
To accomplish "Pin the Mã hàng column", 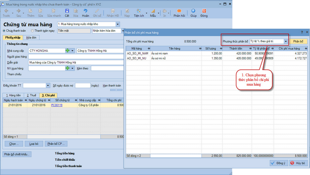I will pyautogui.click(x=149, y=48).
